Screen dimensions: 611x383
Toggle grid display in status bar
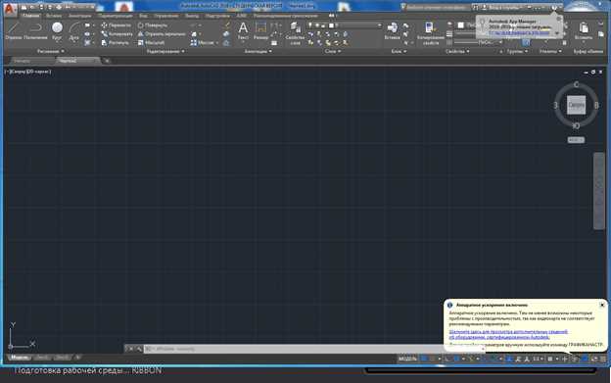click(425, 359)
